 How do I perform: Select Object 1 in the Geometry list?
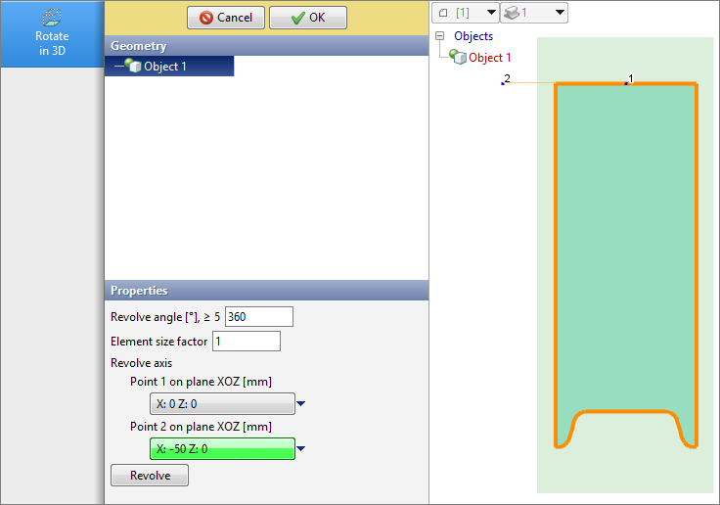[x=164, y=67]
